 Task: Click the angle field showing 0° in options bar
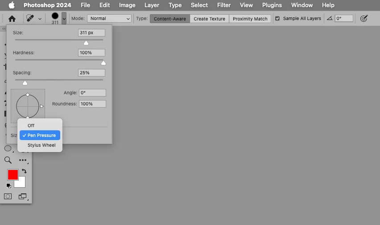[344, 18]
